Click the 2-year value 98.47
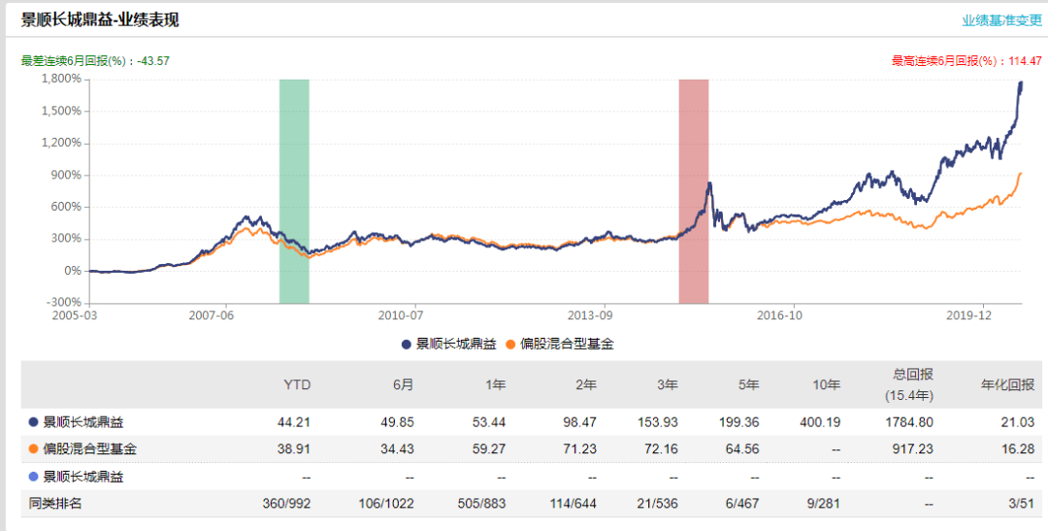1048x531 pixels. (579, 422)
